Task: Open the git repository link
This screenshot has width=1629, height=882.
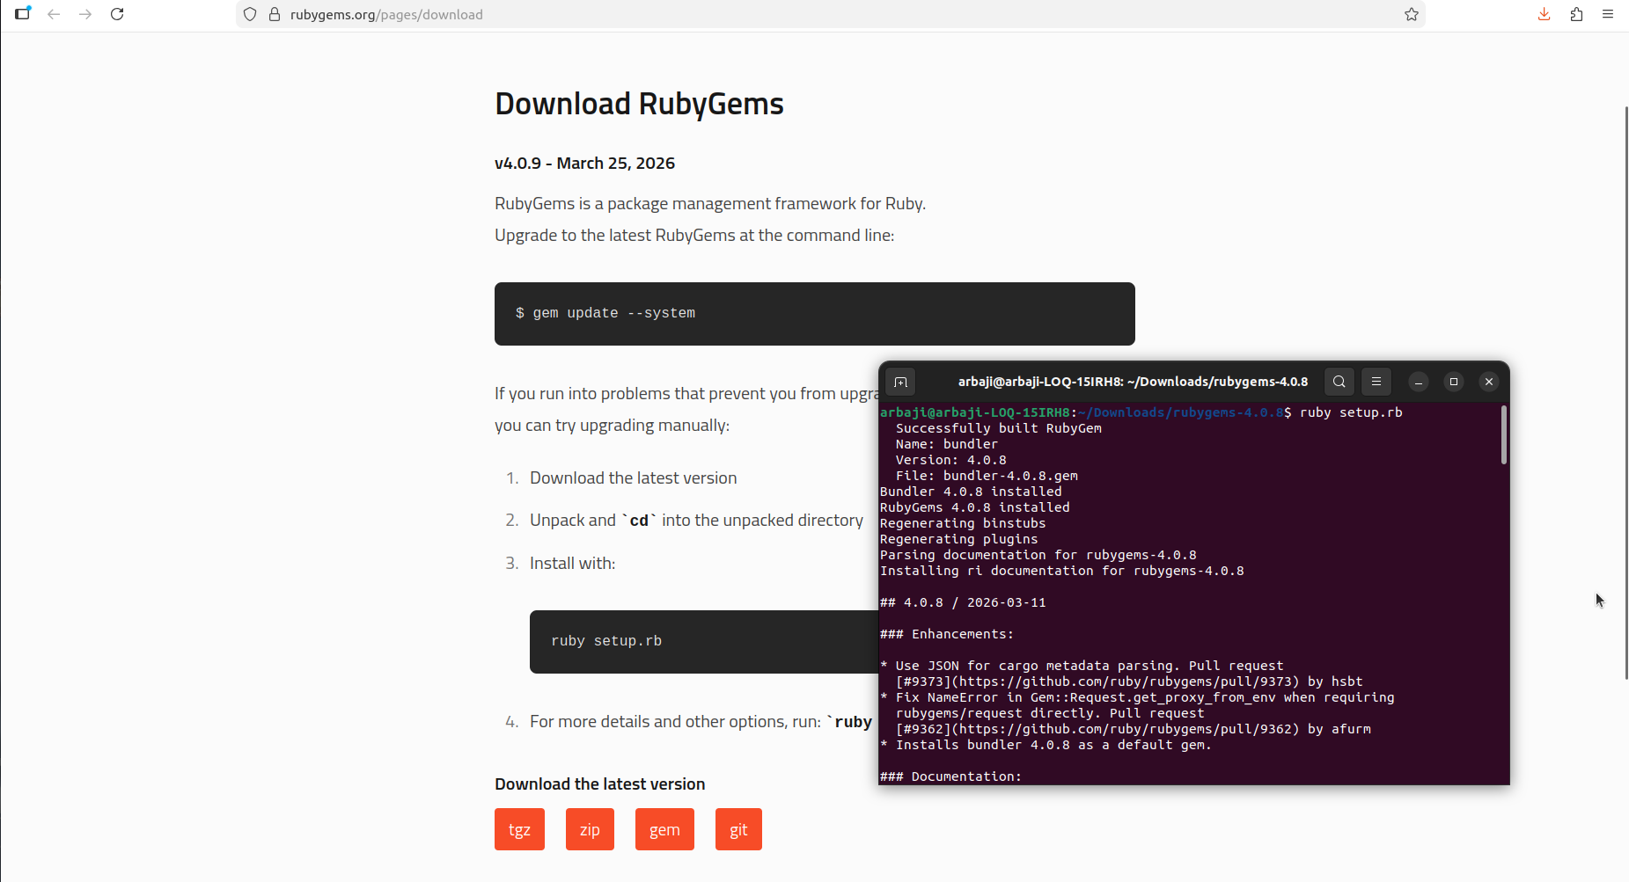Action: tap(738, 829)
